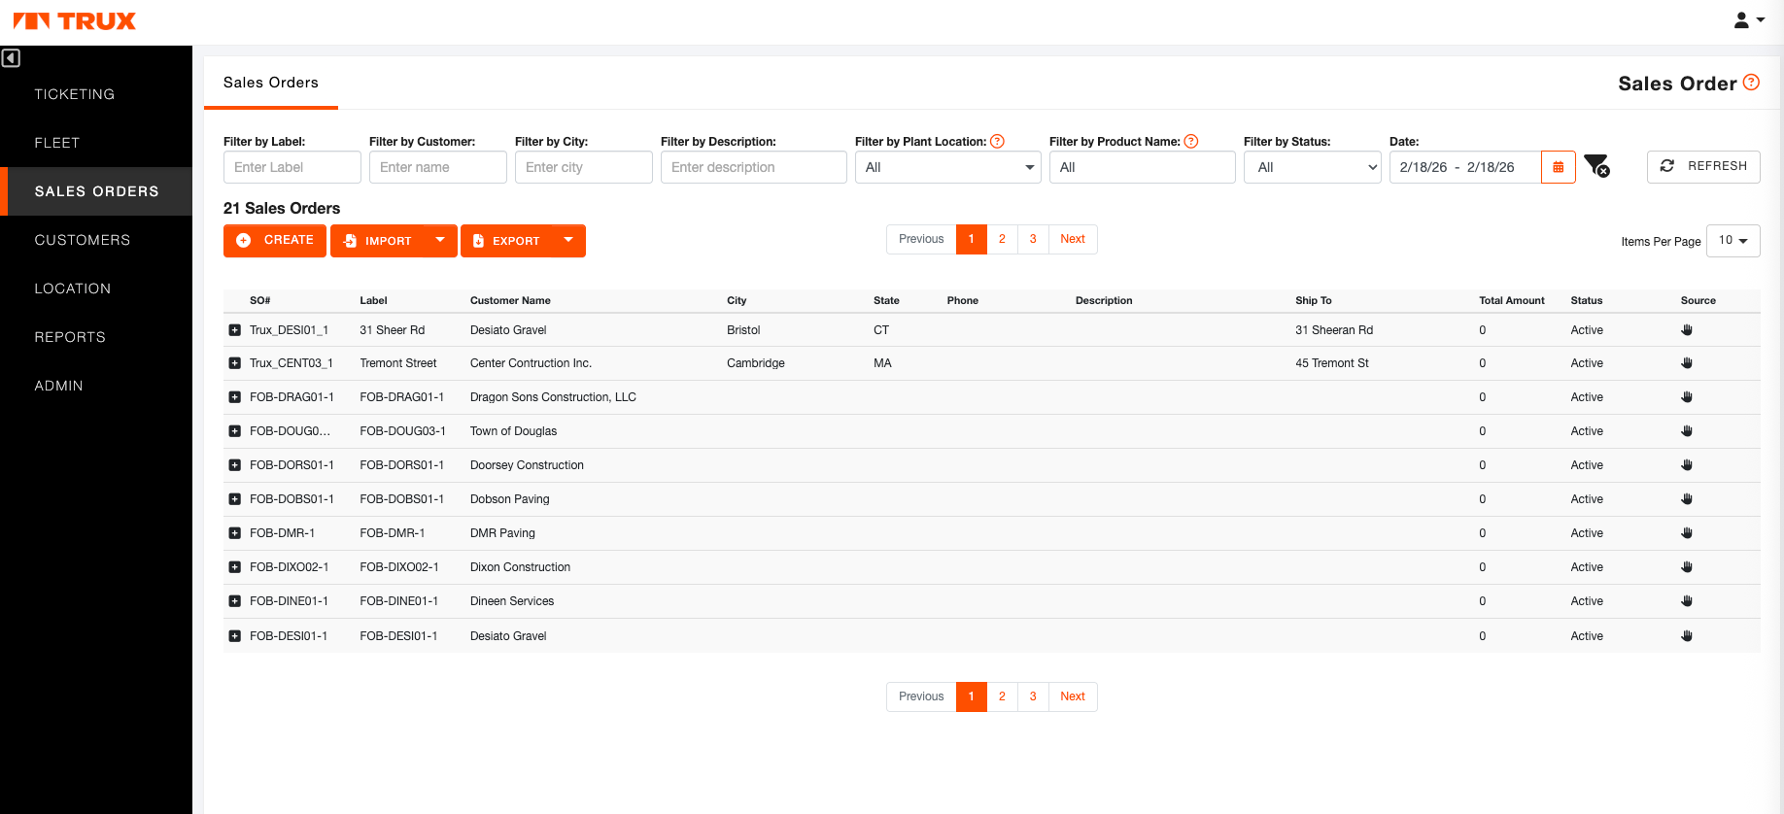Click the source hand icon for Trux_DESI01_1
Screen dimensions: 1784x814
(x=1687, y=330)
